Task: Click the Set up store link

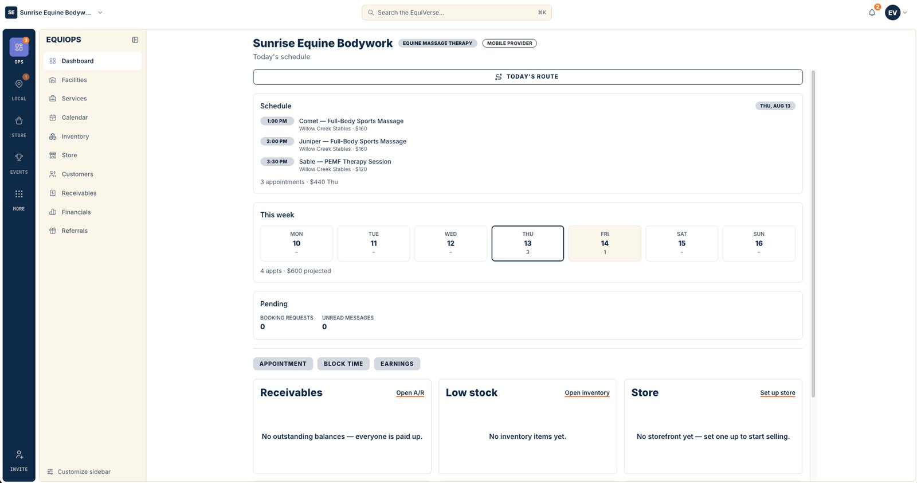Action: coord(778,393)
